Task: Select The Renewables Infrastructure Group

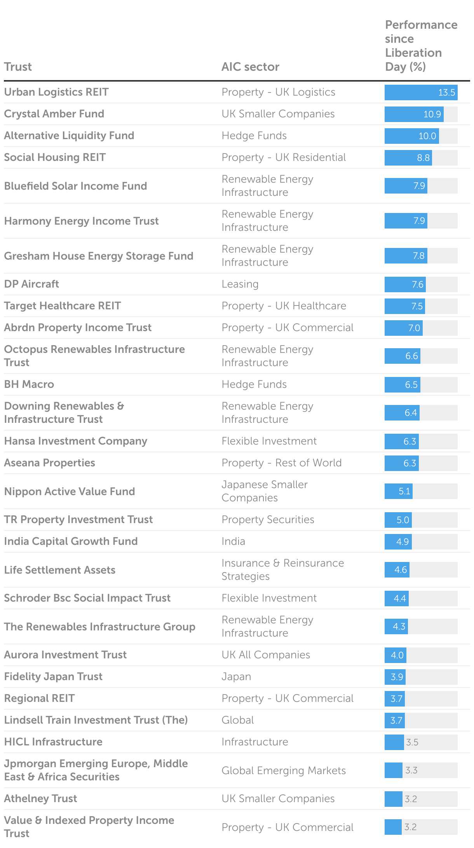Action: point(100,627)
